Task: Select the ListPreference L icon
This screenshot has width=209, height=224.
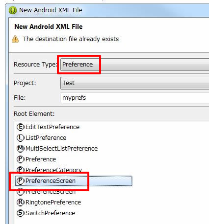Action: point(21,138)
